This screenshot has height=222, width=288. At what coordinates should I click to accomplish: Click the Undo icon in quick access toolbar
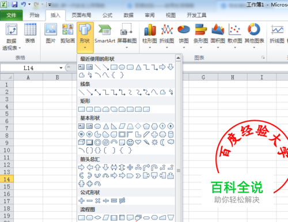click(24, 5)
